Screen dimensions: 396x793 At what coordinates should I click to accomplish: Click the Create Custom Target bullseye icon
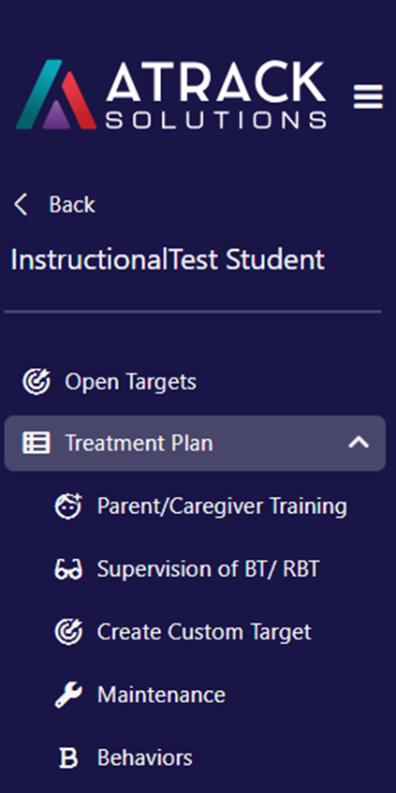(68, 632)
